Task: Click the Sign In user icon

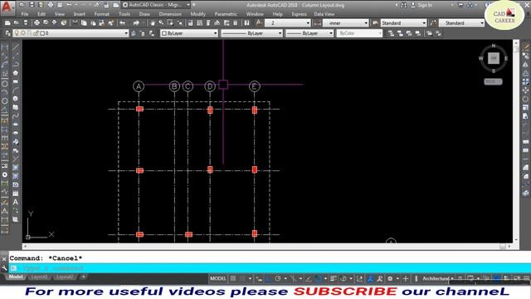Action: 413,5
